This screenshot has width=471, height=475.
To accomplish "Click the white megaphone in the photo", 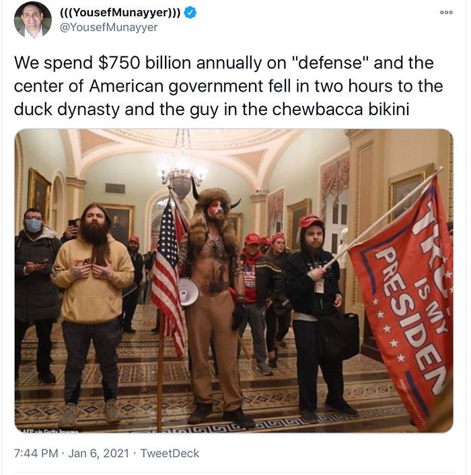I will [x=188, y=292].
